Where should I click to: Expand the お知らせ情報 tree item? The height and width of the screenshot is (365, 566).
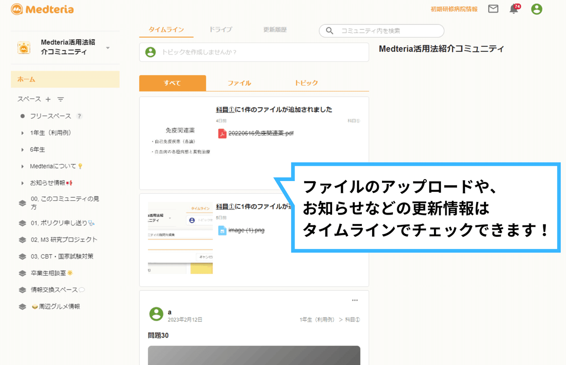coord(23,183)
